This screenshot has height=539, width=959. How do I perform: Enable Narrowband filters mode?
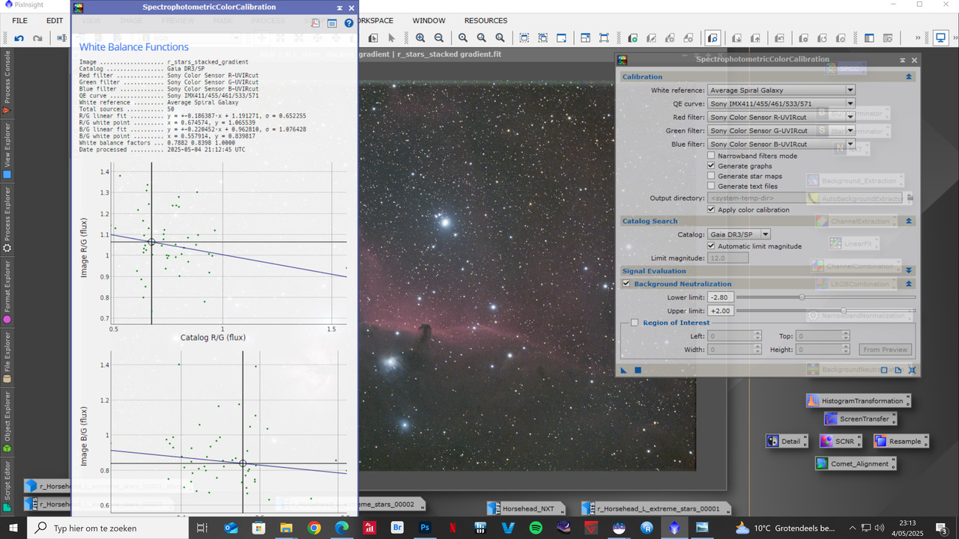tap(711, 156)
